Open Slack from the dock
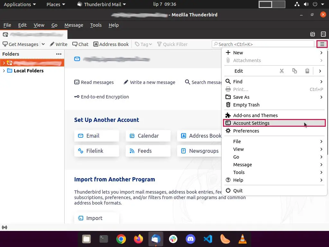The height and width of the screenshot is (247, 329). [173, 239]
